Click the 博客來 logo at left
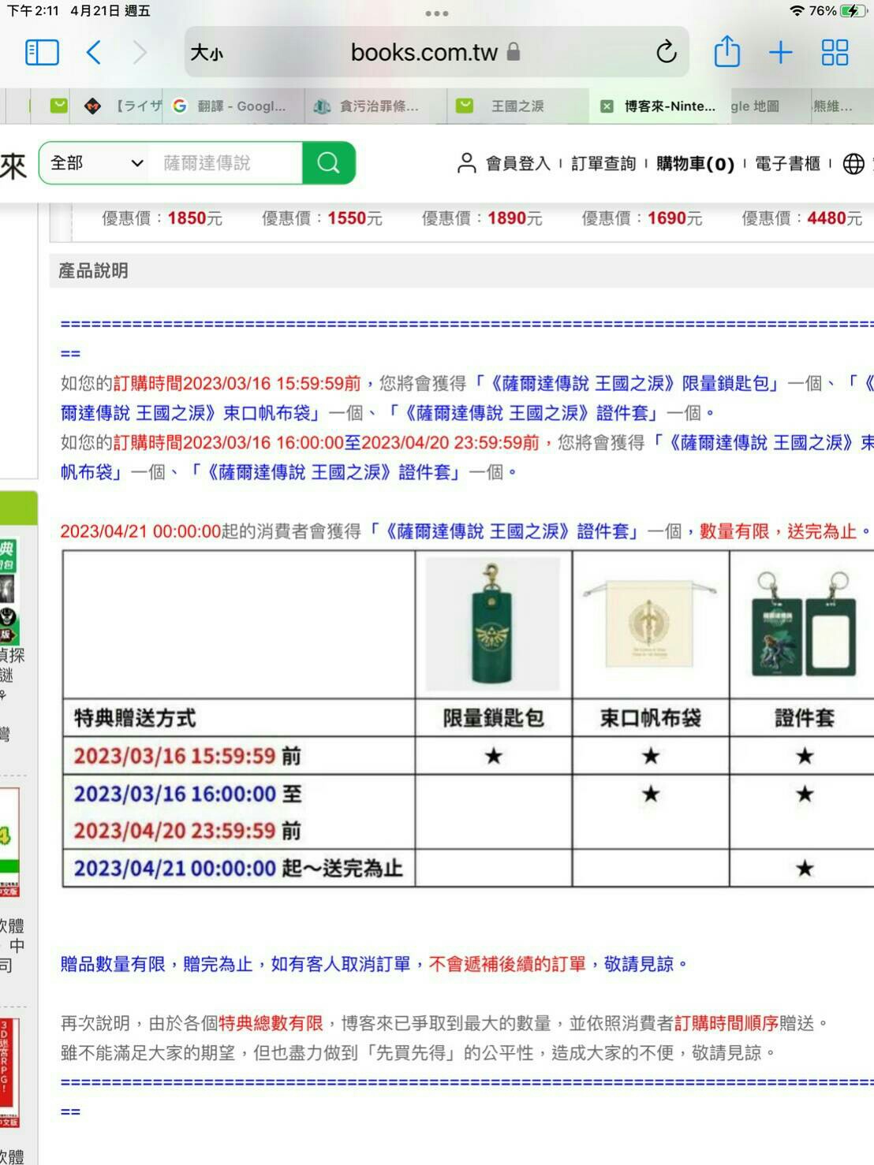Screen dimensions: 874x1165 click(x=13, y=165)
